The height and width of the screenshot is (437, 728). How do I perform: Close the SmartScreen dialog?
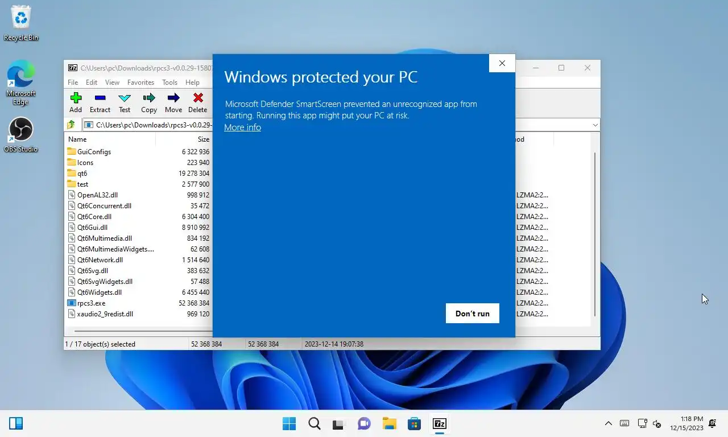[x=502, y=63]
